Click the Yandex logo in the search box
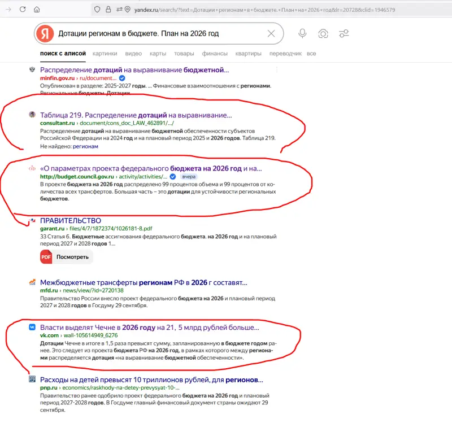The image size is (452, 423). pyautogui.click(x=44, y=34)
